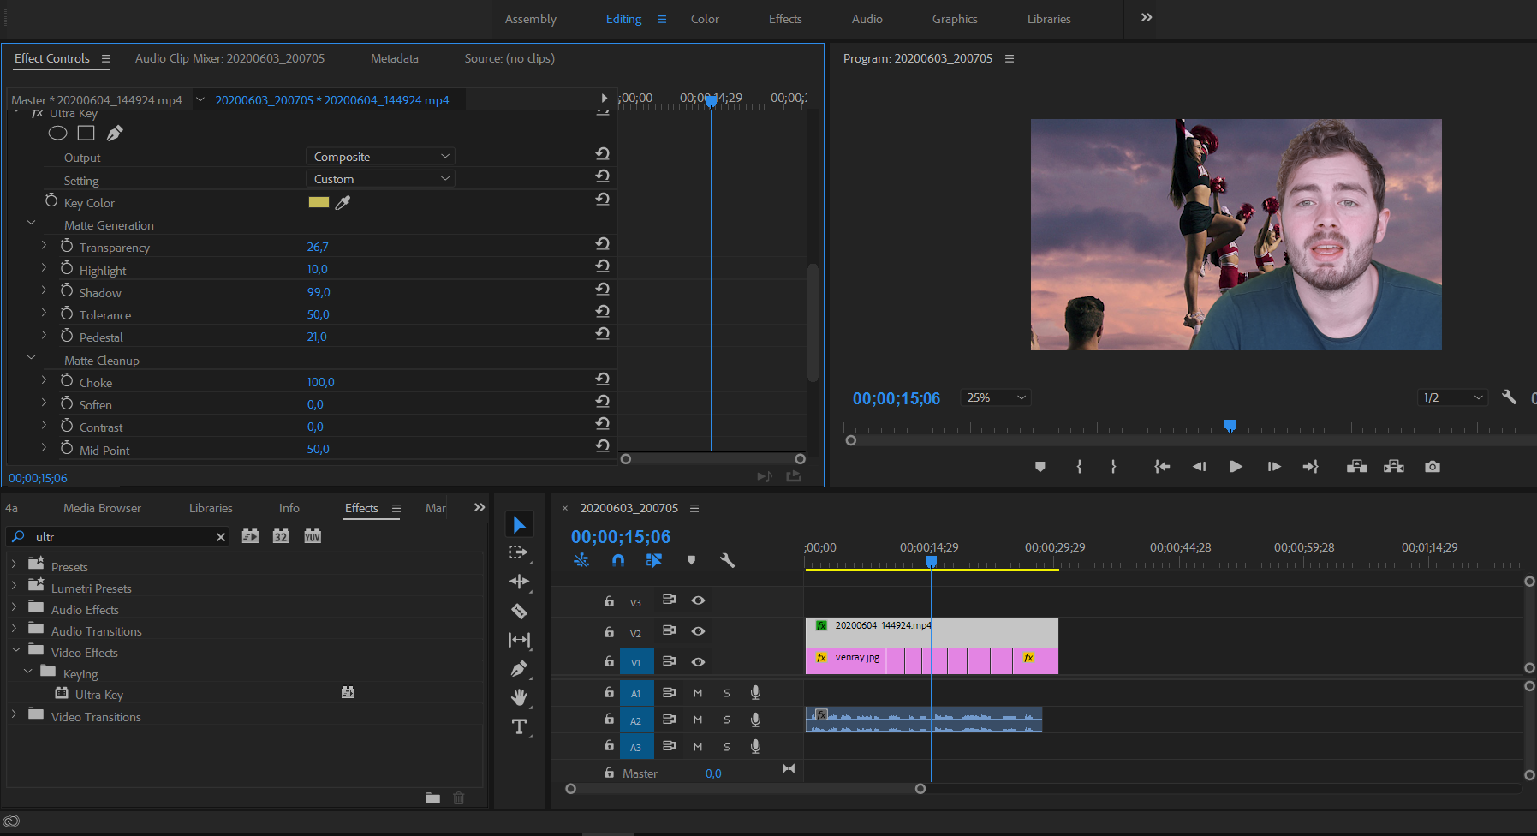Screen dimensions: 1537x836
Task: Reset the Choke parameter
Action: [x=603, y=379]
